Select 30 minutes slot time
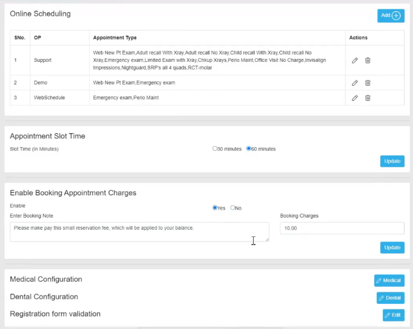The height and width of the screenshot is (329, 413). coord(215,148)
